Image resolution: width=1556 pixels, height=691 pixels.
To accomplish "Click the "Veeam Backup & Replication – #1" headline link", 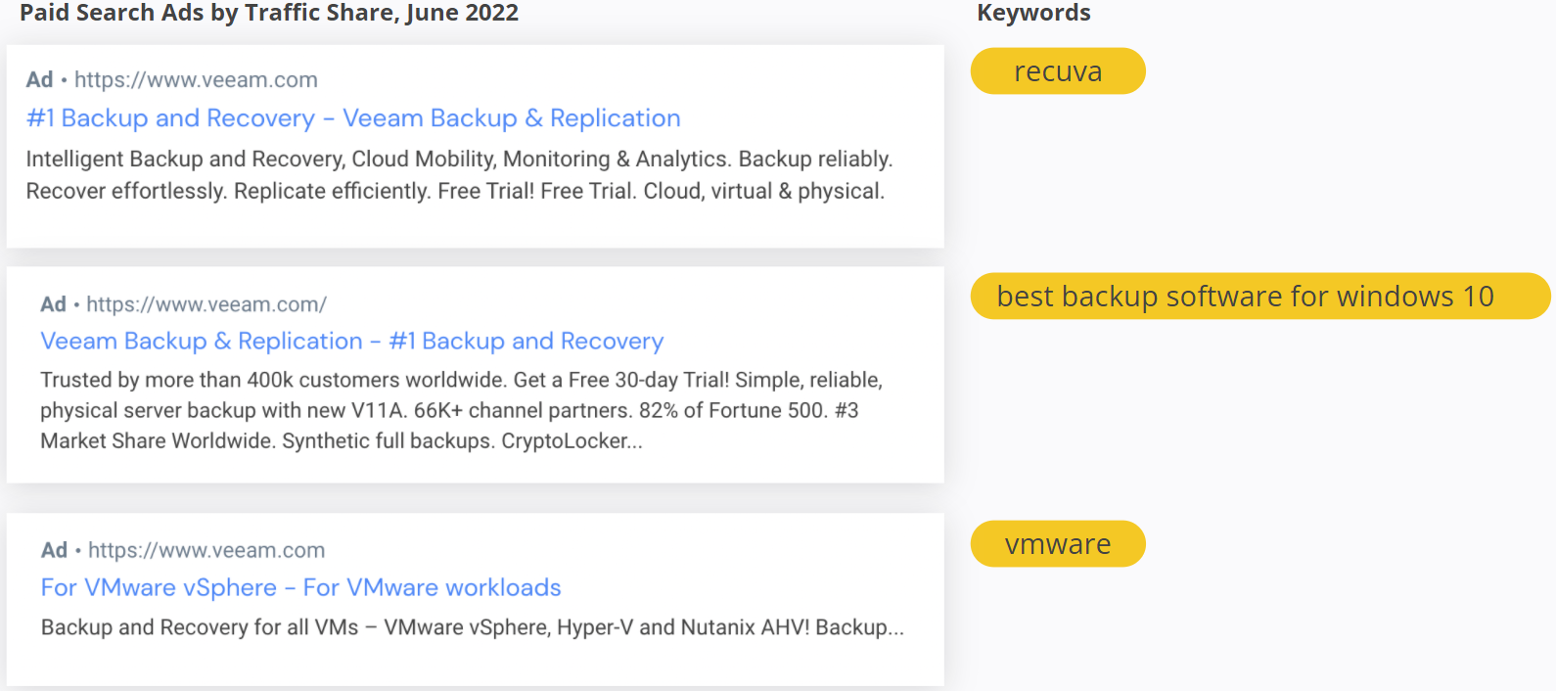I will (x=351, y=342).
